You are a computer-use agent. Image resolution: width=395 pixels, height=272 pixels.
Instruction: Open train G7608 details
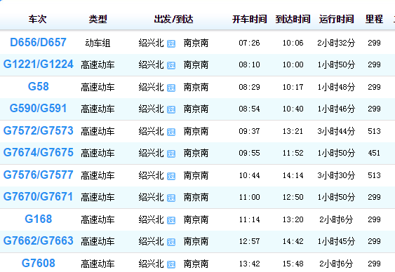pyautogui.click(x=39, y=263)
